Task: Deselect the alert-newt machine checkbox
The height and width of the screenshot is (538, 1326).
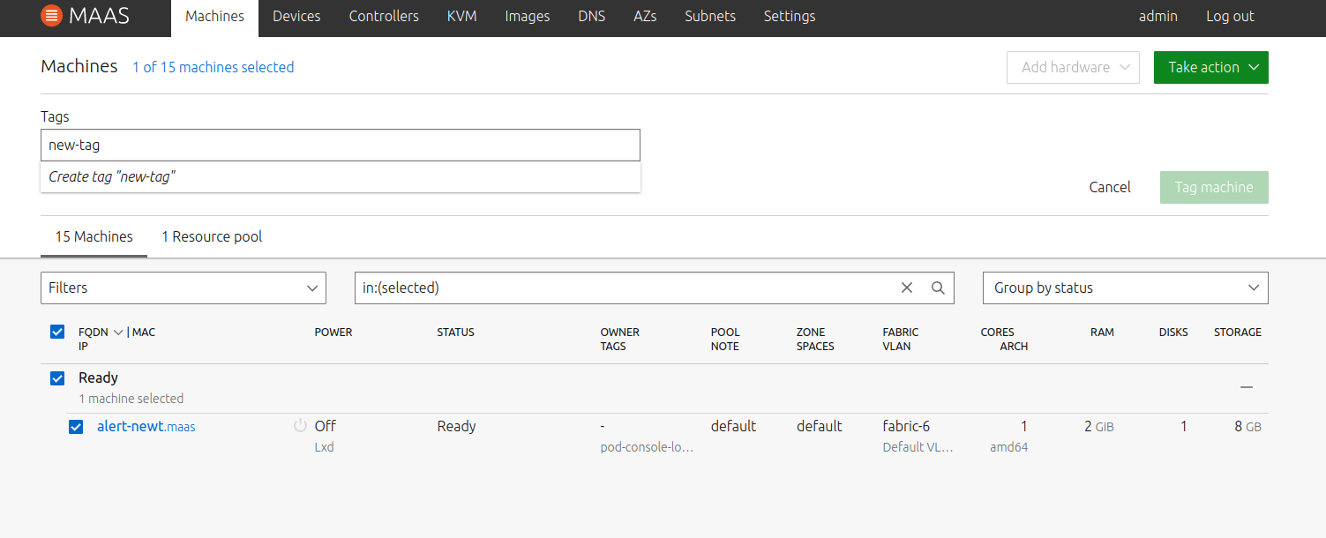Action: [77, 427]
